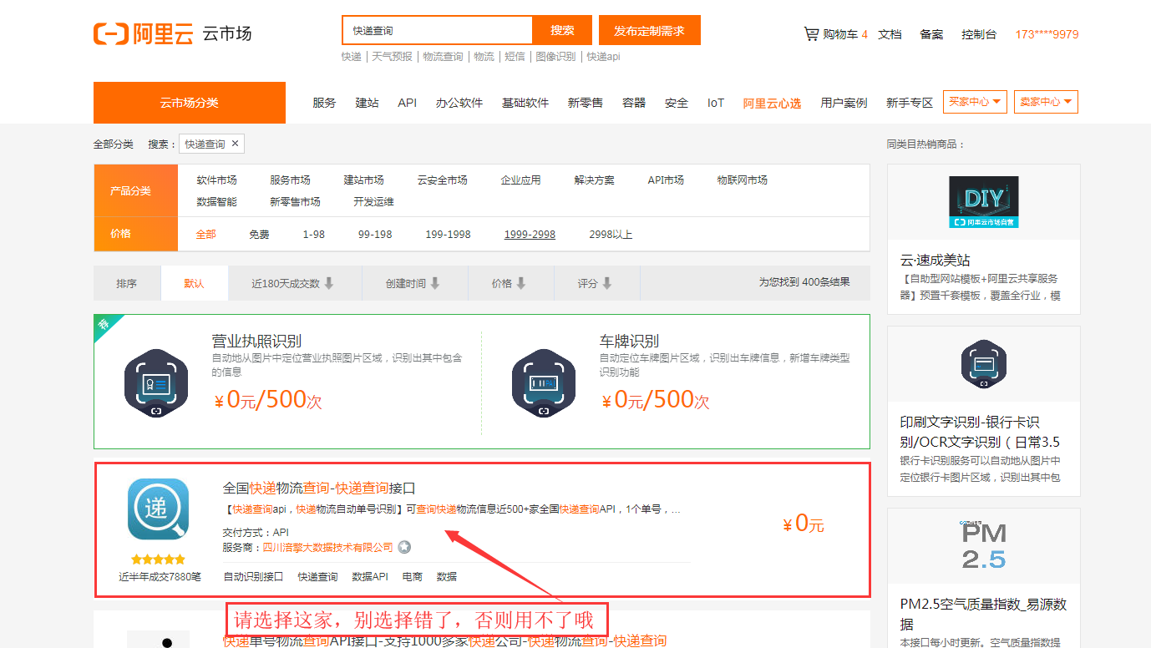Click the 快递api hot search suggestion

pos(603,57)
